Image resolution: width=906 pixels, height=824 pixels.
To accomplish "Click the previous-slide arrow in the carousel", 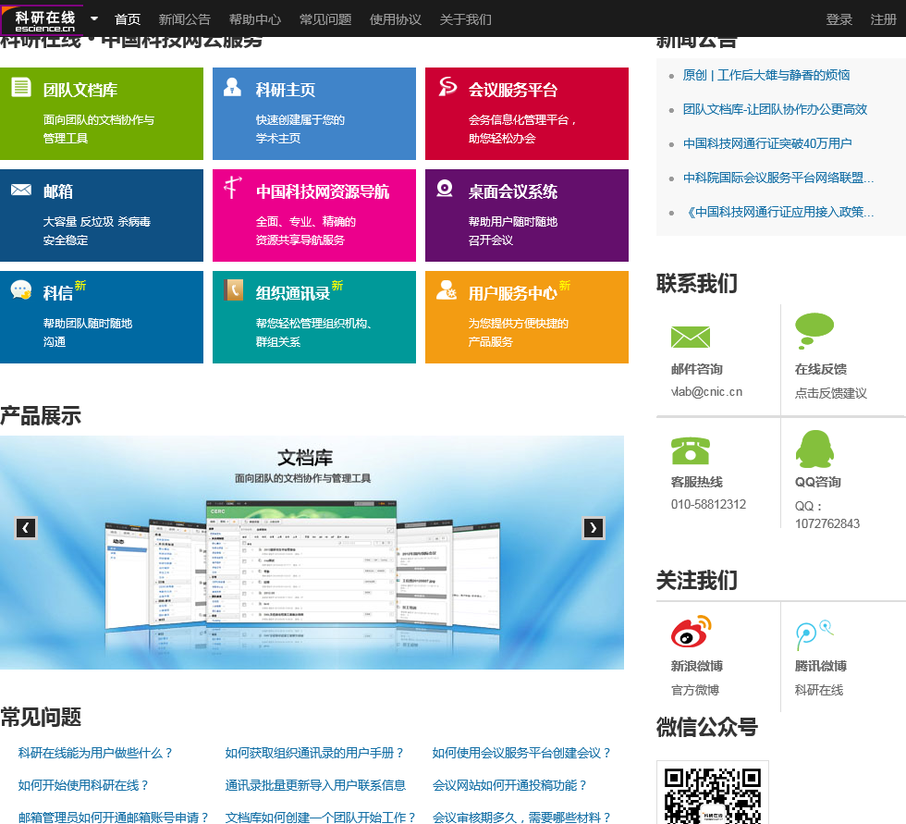I will tap(26, 527).
